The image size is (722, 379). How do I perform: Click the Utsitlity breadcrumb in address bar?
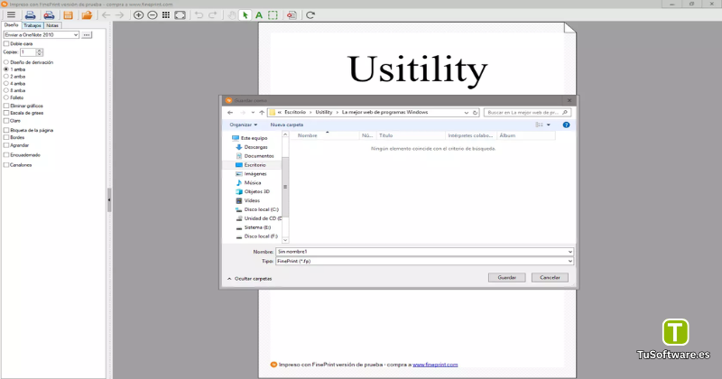coord(324,113)
